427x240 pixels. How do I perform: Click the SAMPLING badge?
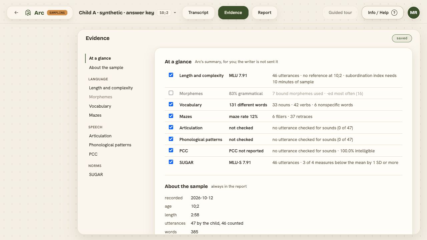(x=57, y=13)
